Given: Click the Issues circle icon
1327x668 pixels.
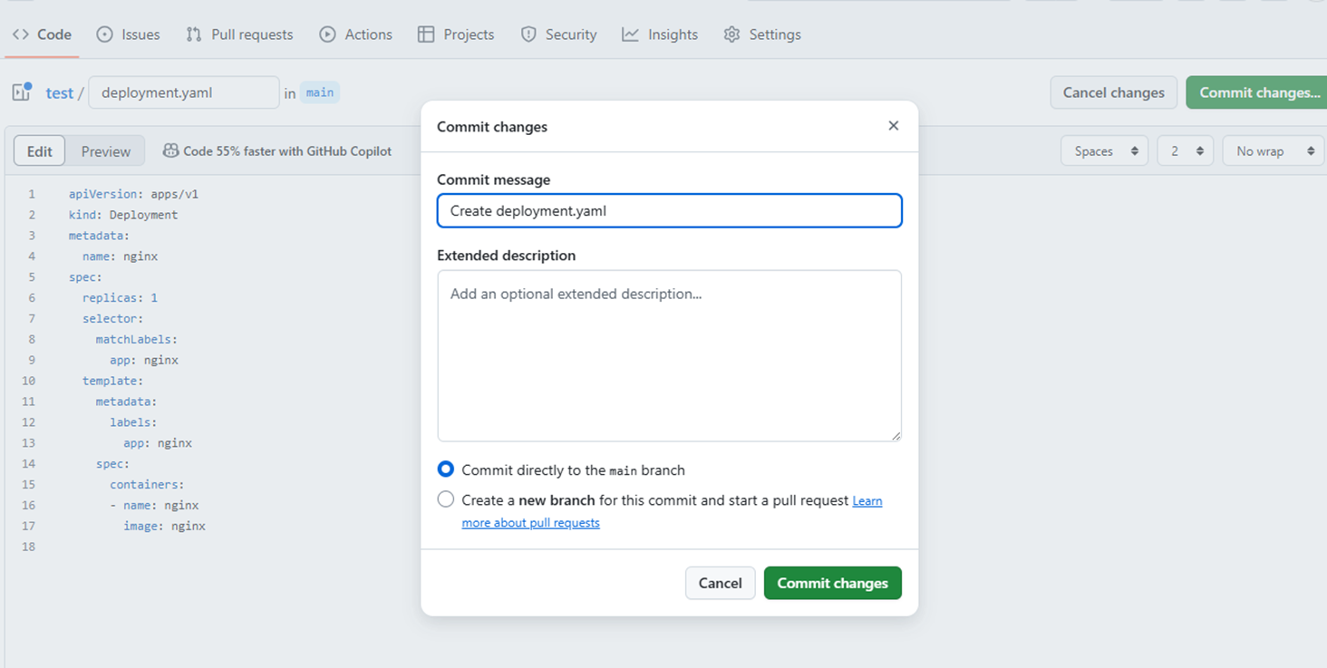Looking at the screenshot, I should tap(105, 34).
